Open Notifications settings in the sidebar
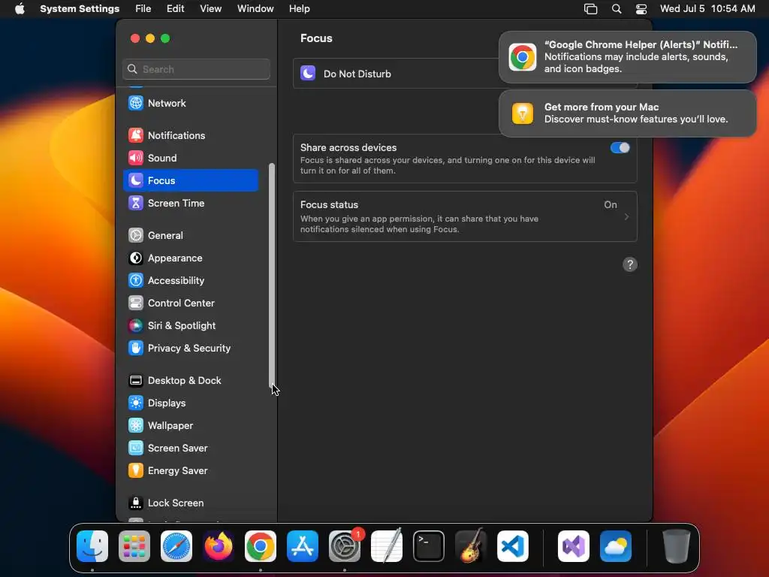This screenshot has height=577, width=769. (191, 135)
